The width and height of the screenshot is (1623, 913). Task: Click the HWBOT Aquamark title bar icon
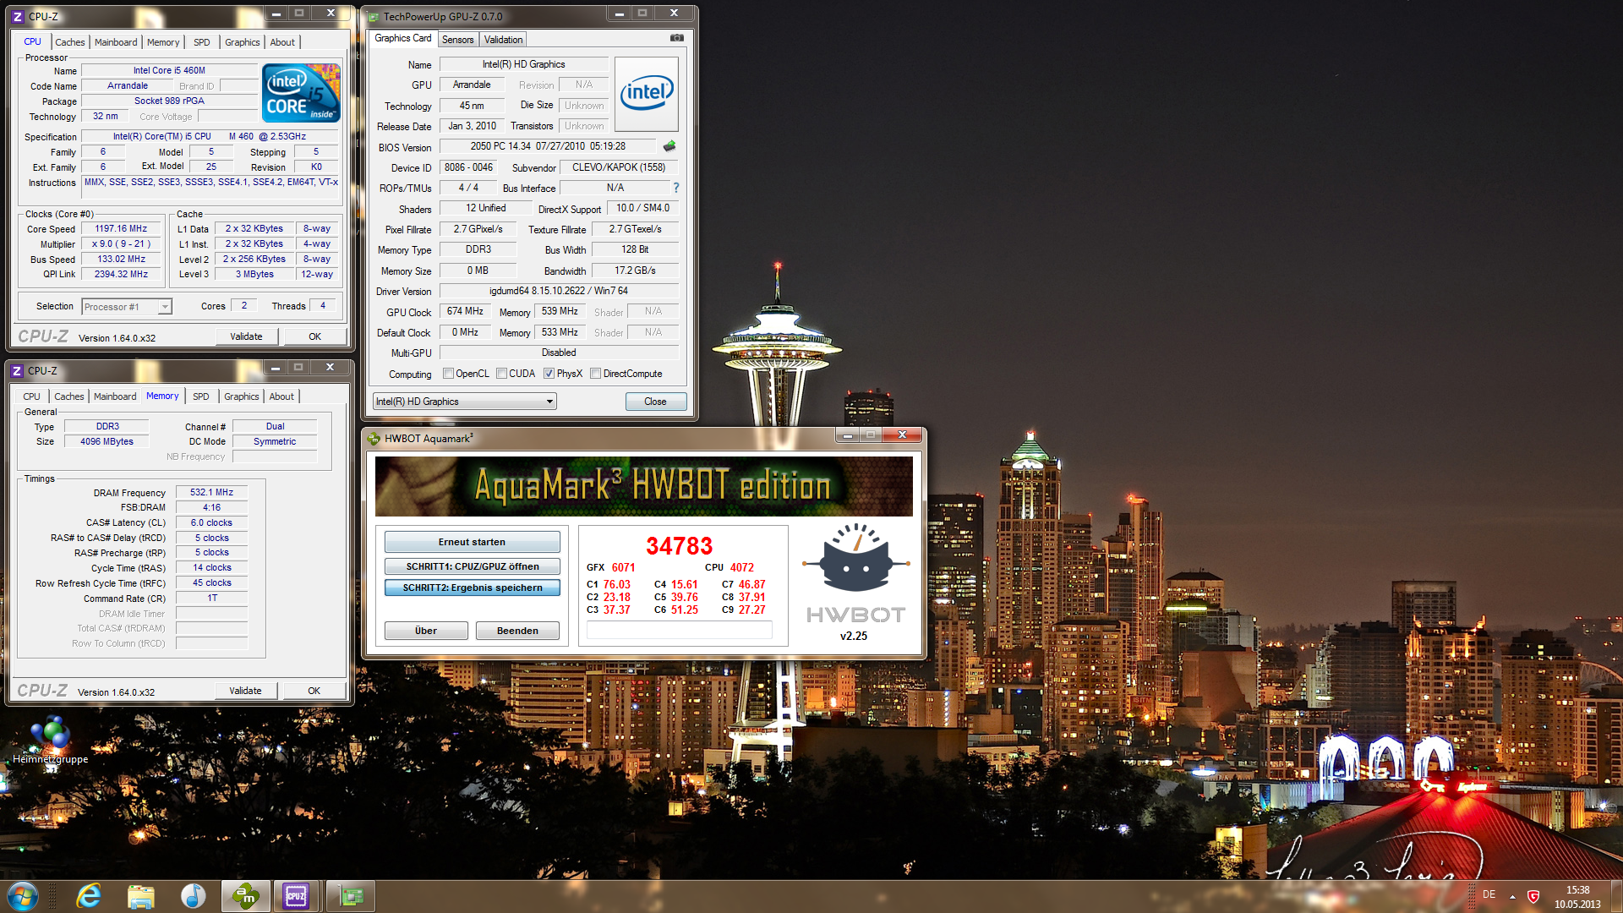[x=374, y=438]
